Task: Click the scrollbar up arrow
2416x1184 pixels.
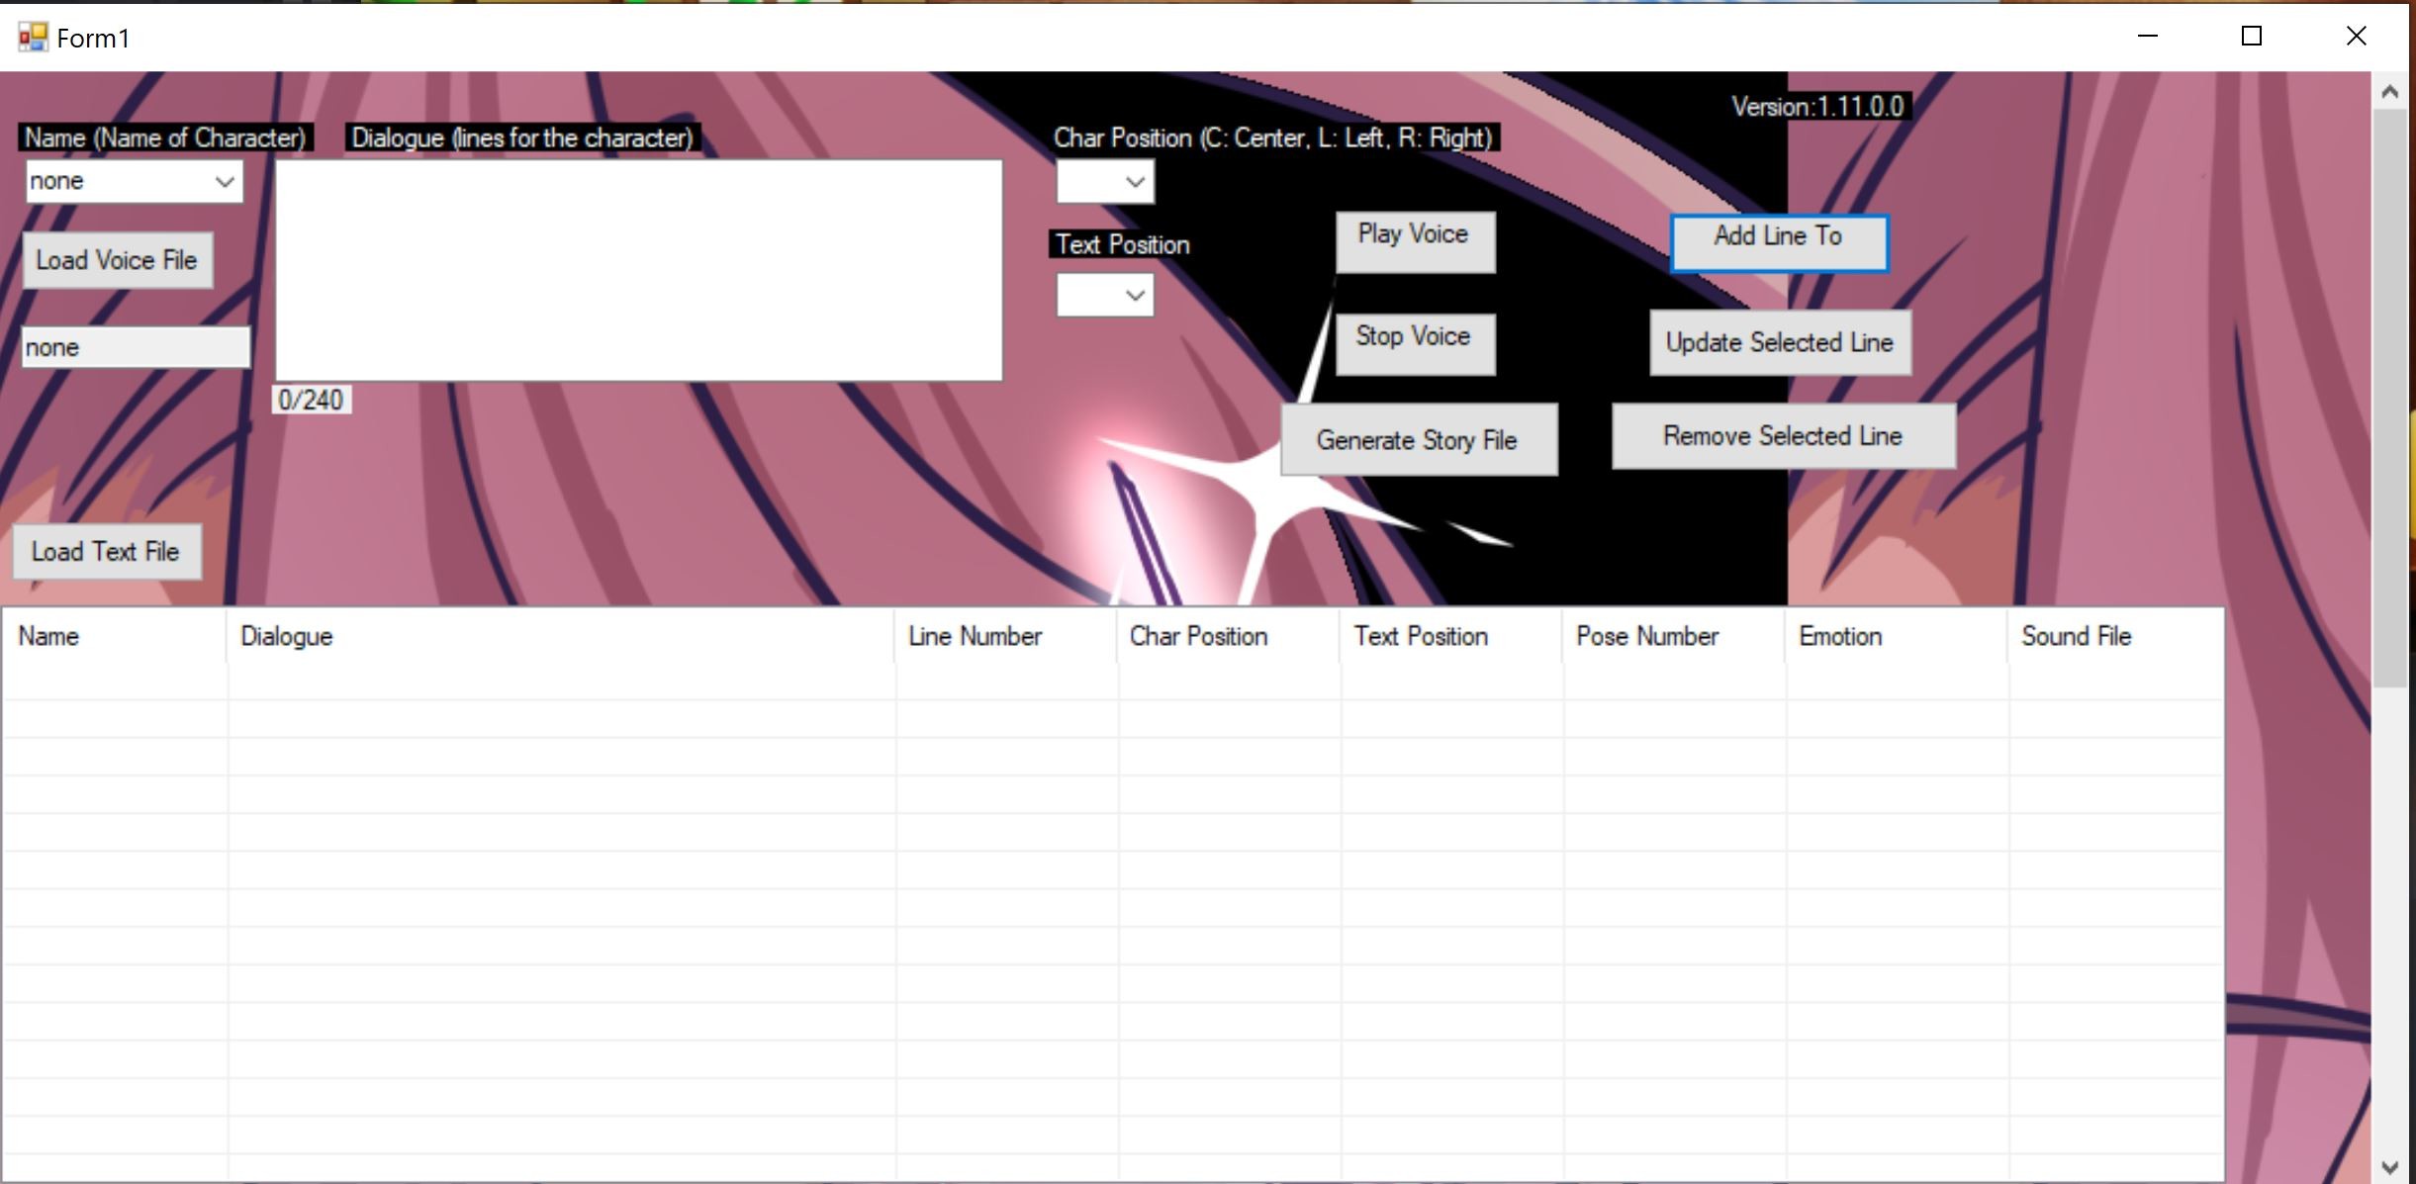Action: coord(2389,92)
